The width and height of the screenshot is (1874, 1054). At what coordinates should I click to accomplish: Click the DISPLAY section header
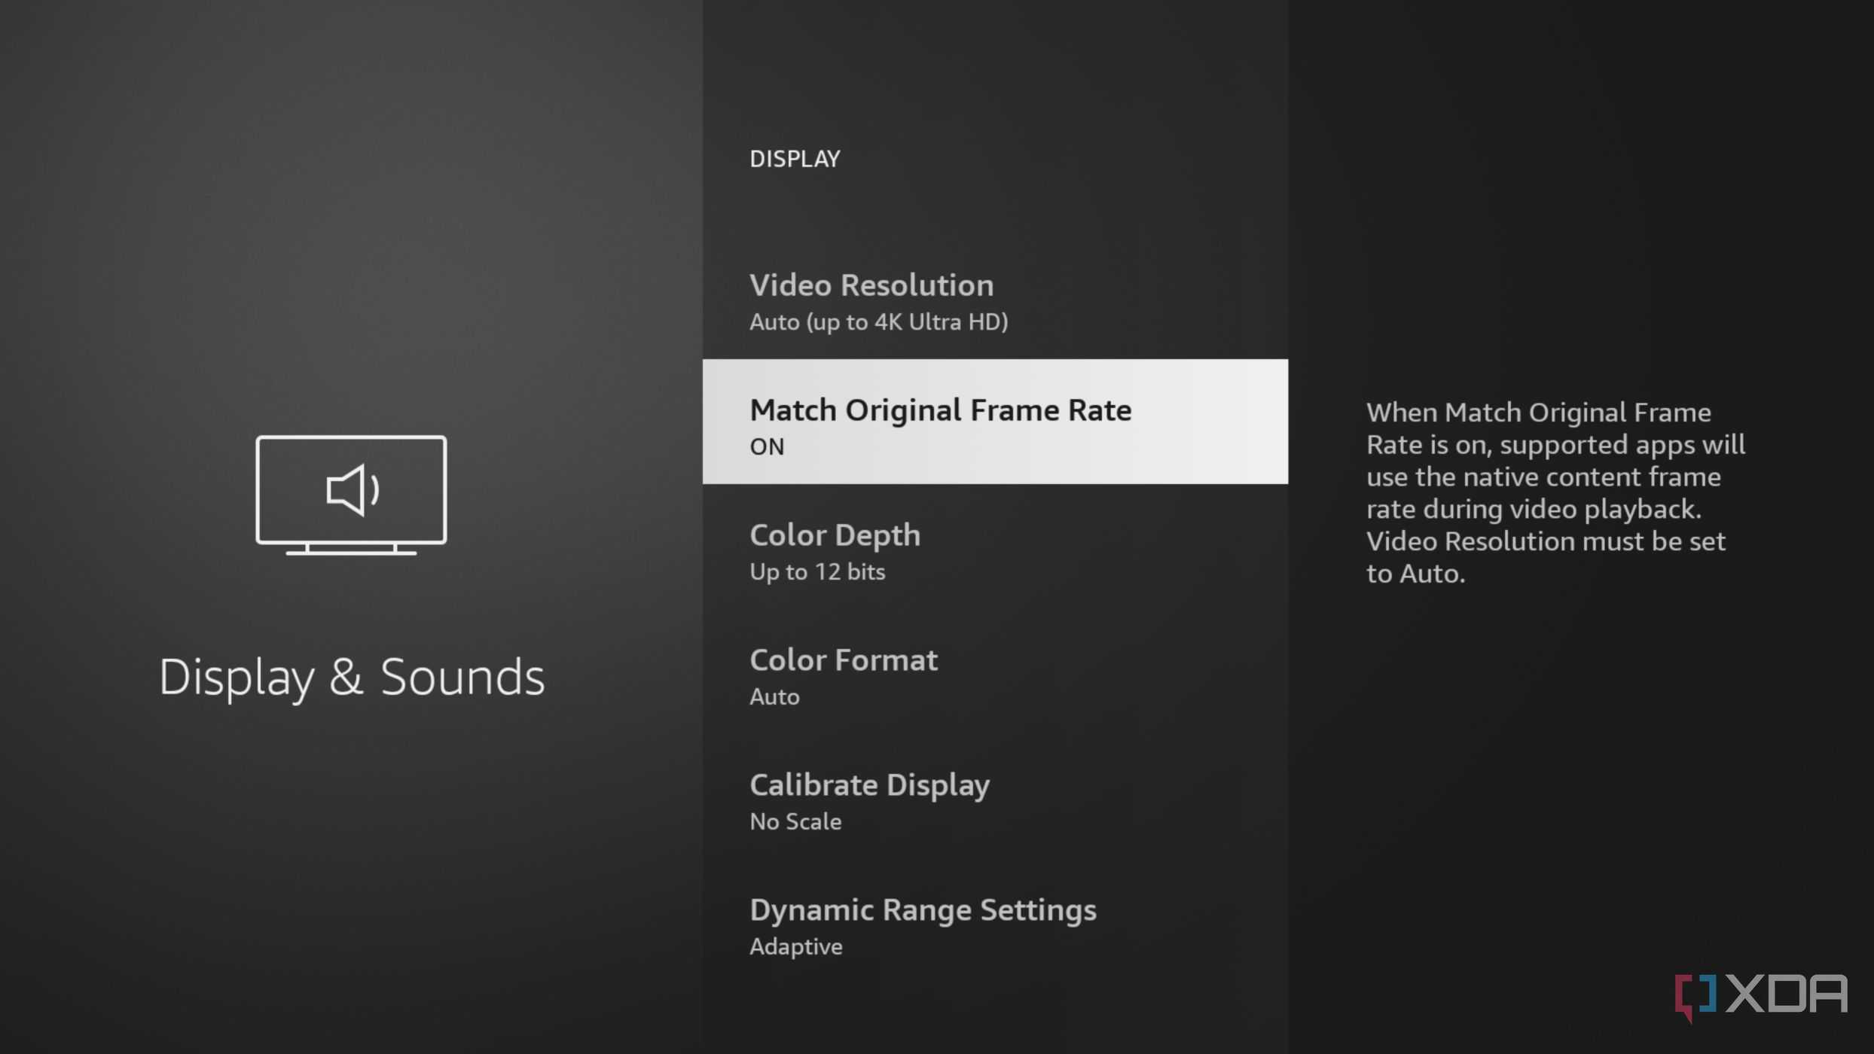coord(795,159)
